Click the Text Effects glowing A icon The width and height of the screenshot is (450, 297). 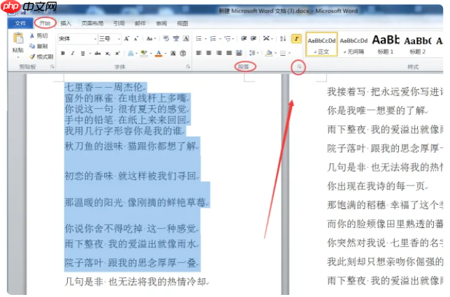(x=131, y=53)
